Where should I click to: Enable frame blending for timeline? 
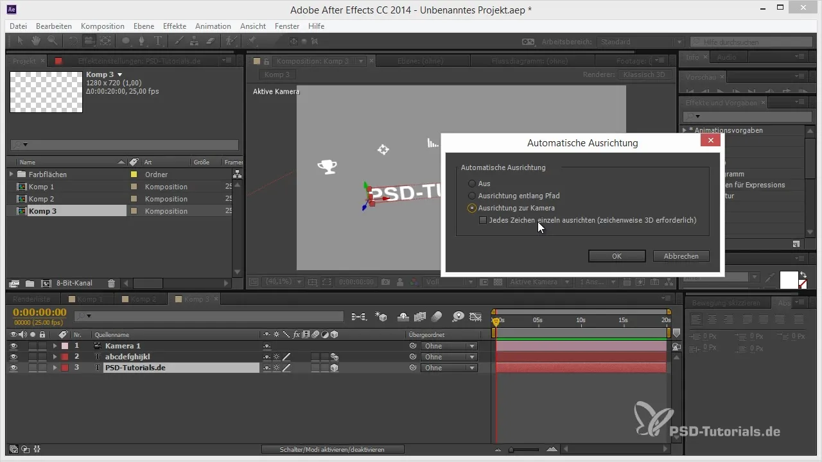point(421,316)
